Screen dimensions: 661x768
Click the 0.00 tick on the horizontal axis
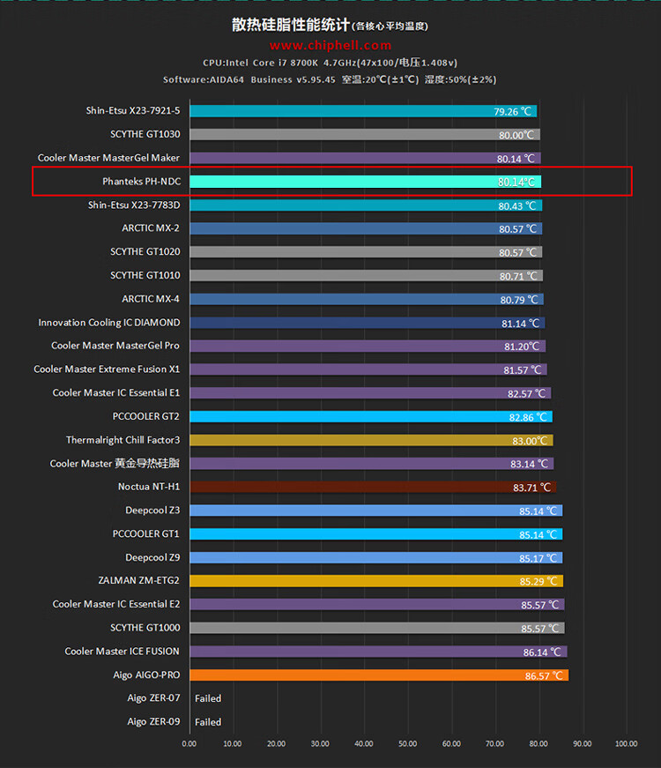pos(189,743)
